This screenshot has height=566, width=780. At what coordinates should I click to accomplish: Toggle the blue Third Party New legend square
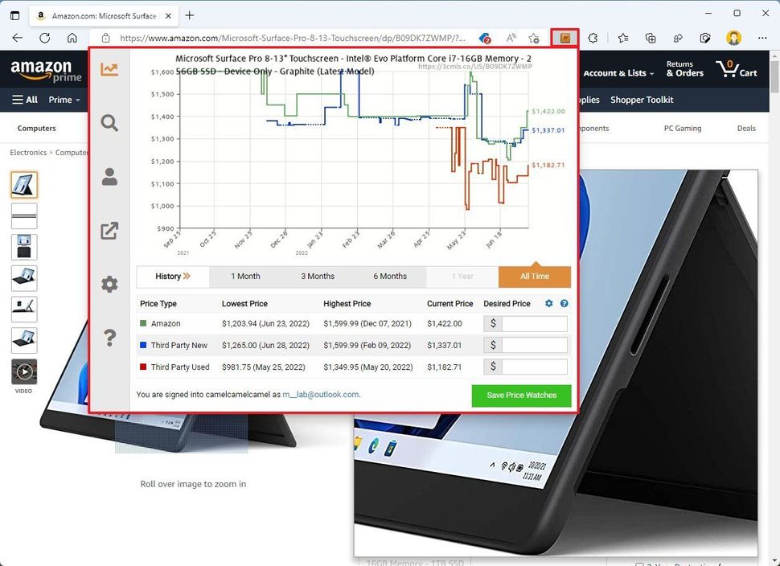tap(142, 345)
